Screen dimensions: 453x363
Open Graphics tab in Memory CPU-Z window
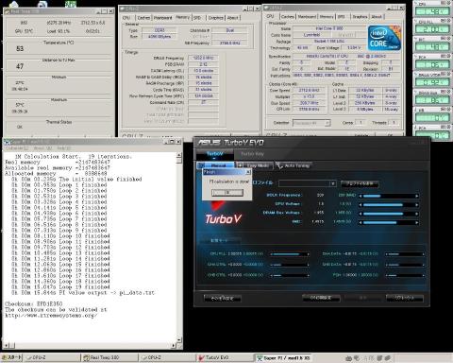[215, 18]
